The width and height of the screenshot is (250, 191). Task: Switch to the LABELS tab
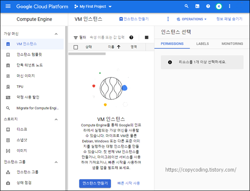[203, 44]
